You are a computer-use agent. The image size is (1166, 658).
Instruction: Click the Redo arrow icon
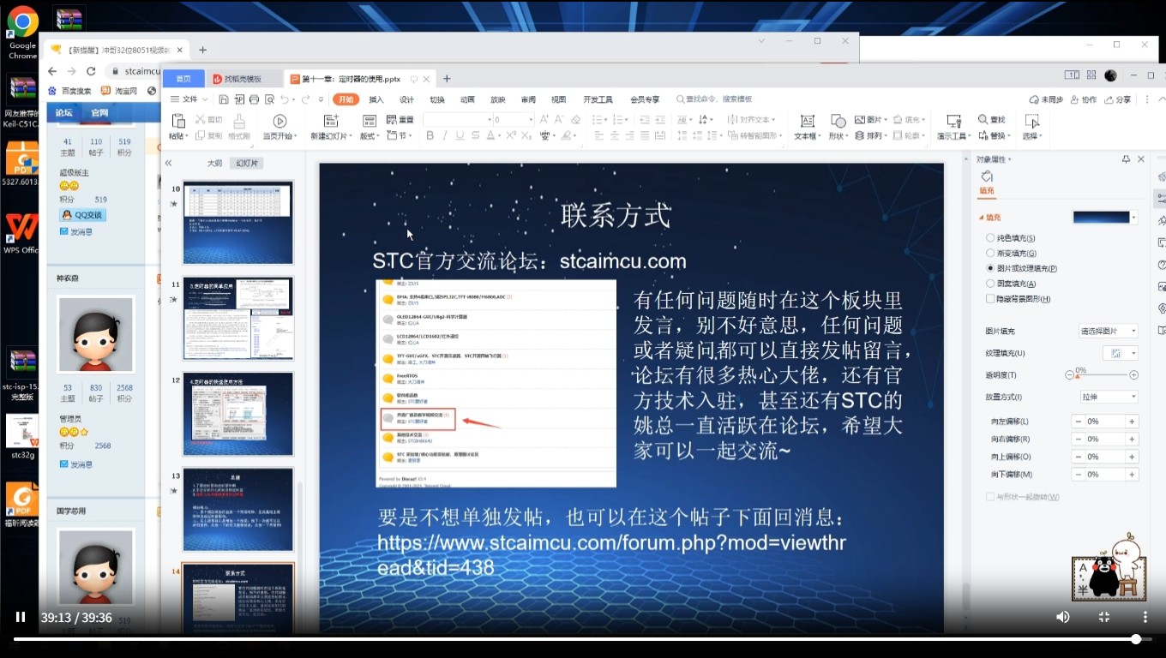pos(307,99)
